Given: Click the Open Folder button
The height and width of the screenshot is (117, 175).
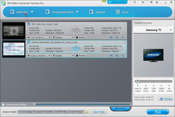Looking at the screenshot, I should point(99,112).
